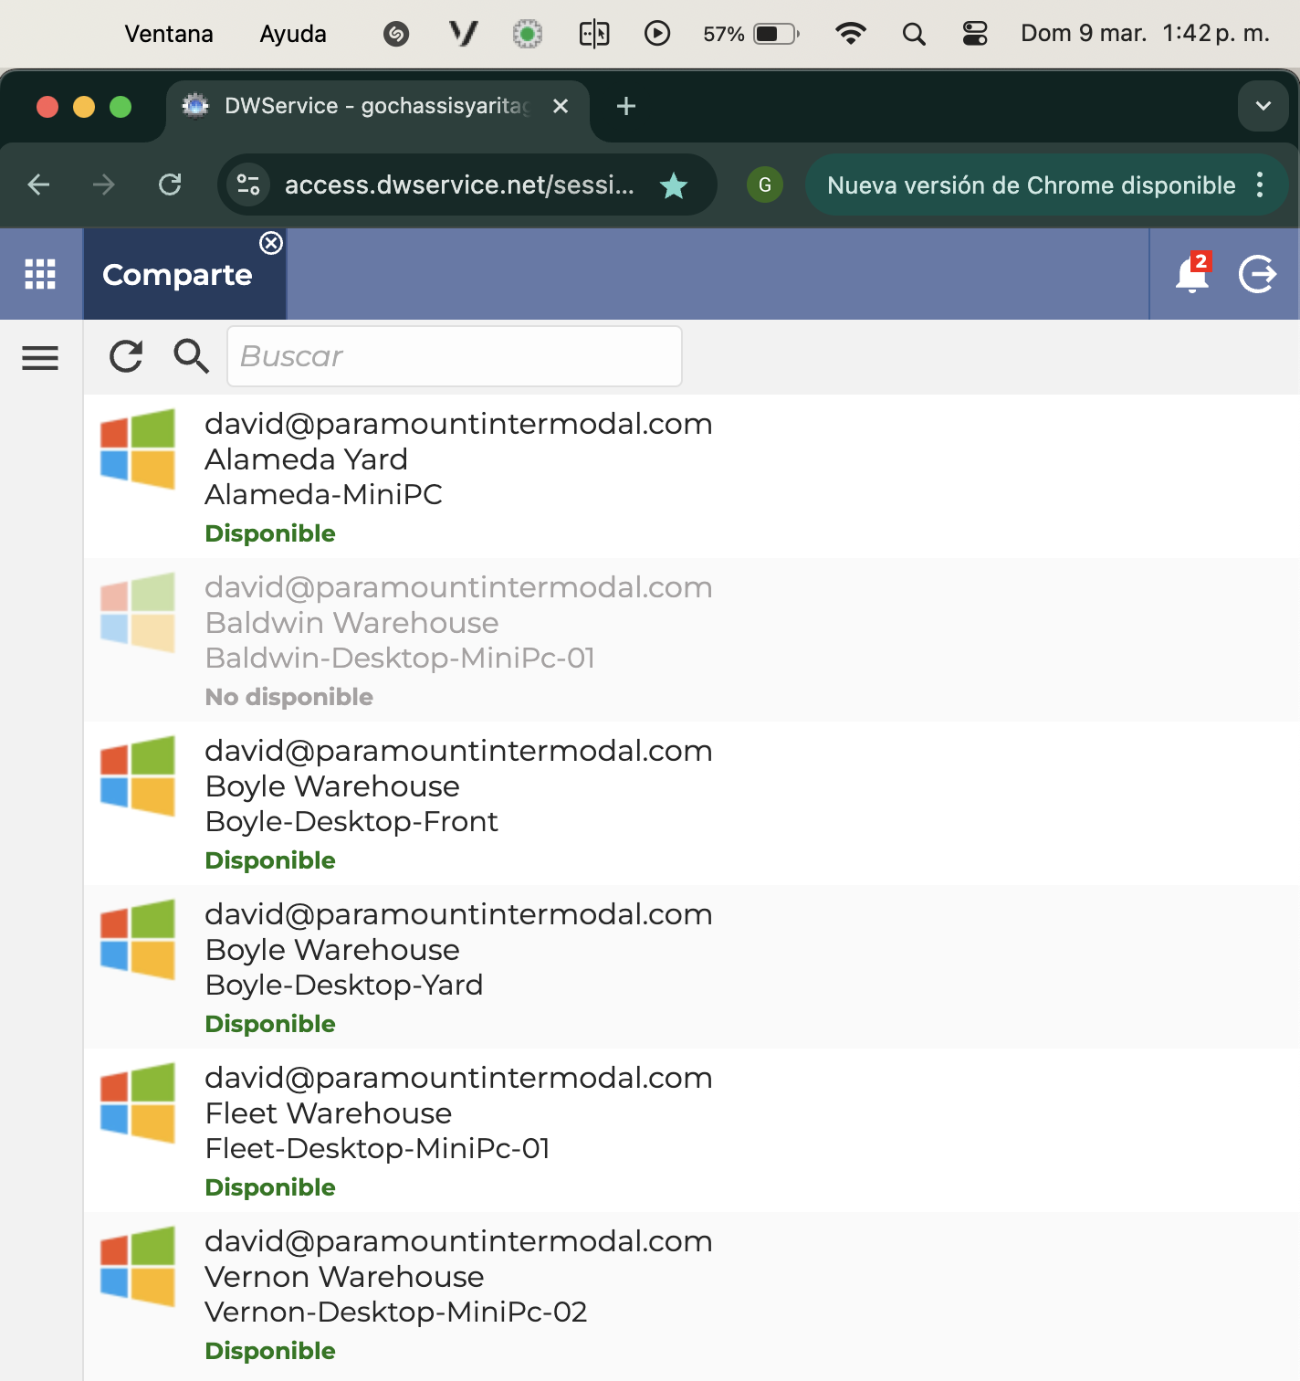This screenshot has width=1300, height=1381.
Task: Expand the Chrome tab search dropdown
Action: pyautogui.click(x=1263, y=106)
